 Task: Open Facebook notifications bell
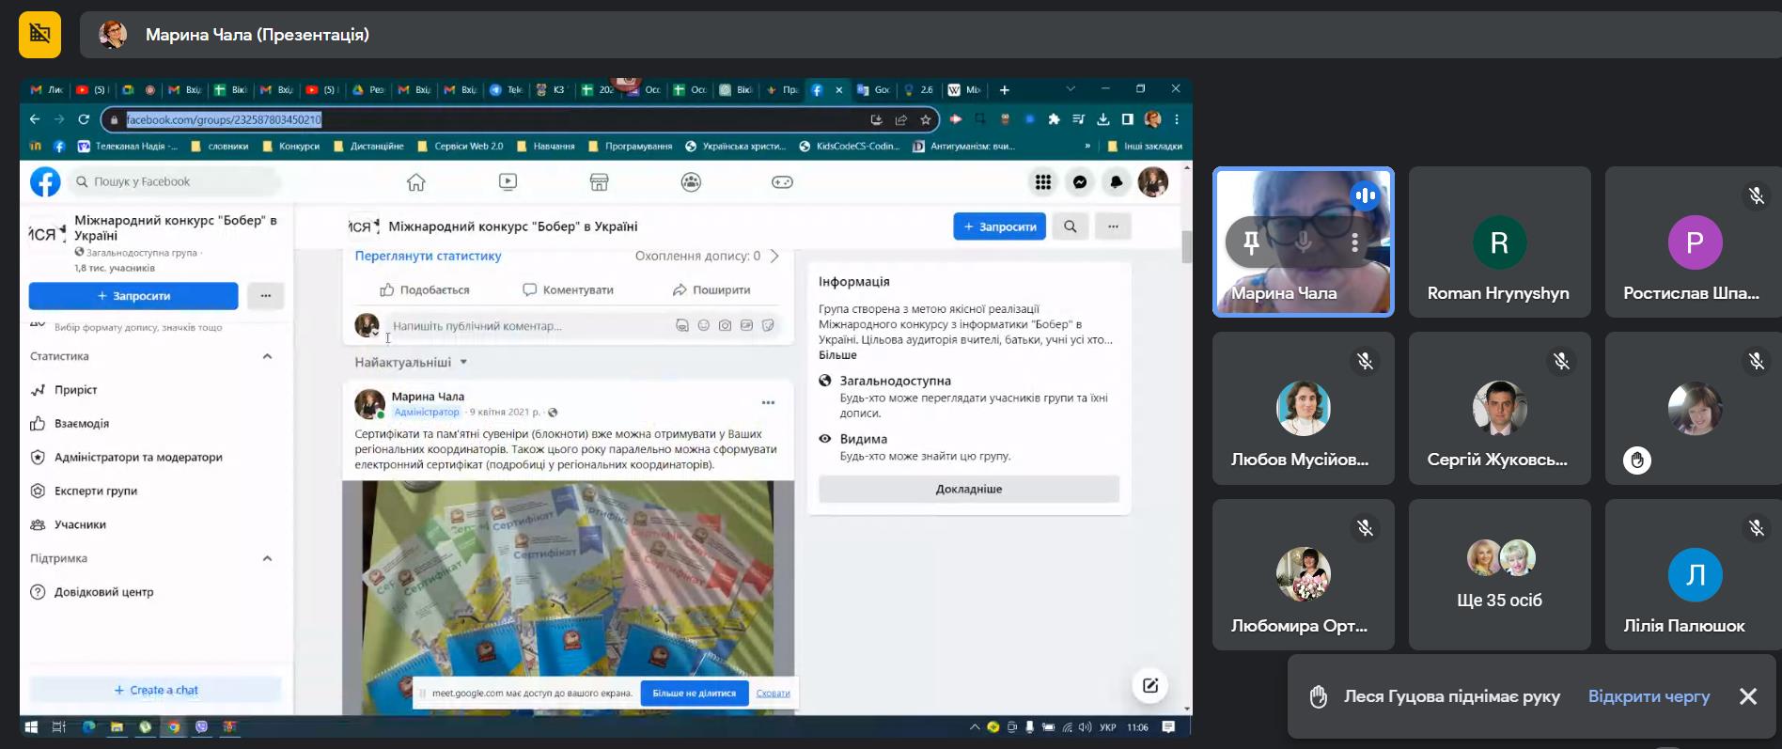pos(1116,182)
